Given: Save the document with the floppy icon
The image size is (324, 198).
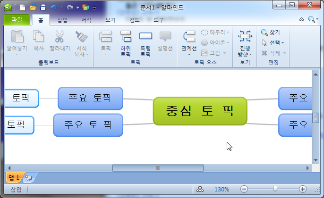Looking at the screenshot, I should pos(43,8).
